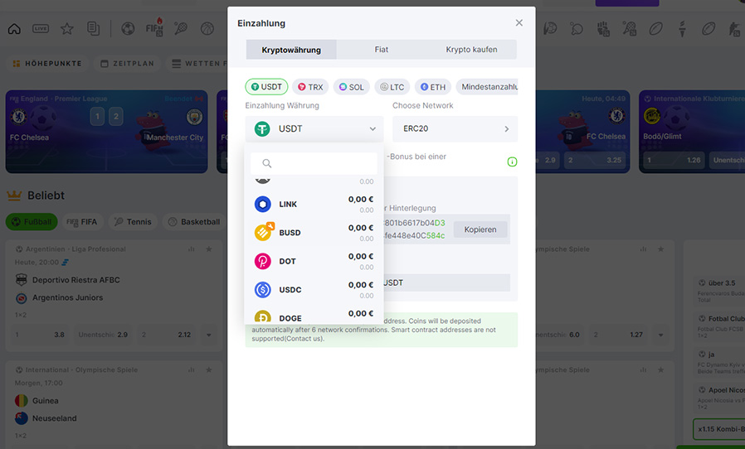The image size is (745, 449).
Task: Choose the USDT quick-select chip
Action: coord(266,87)
